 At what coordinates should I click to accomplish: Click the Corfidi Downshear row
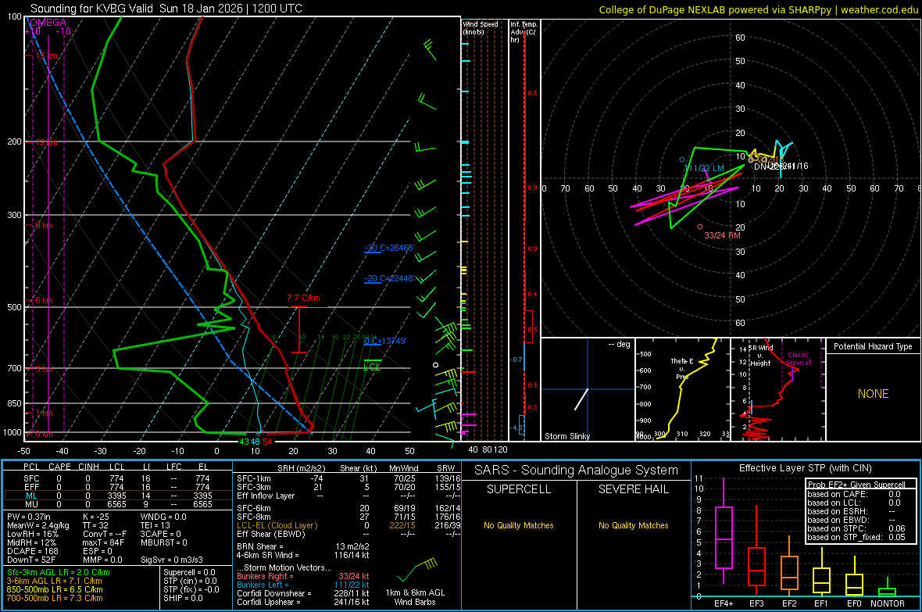303,593
